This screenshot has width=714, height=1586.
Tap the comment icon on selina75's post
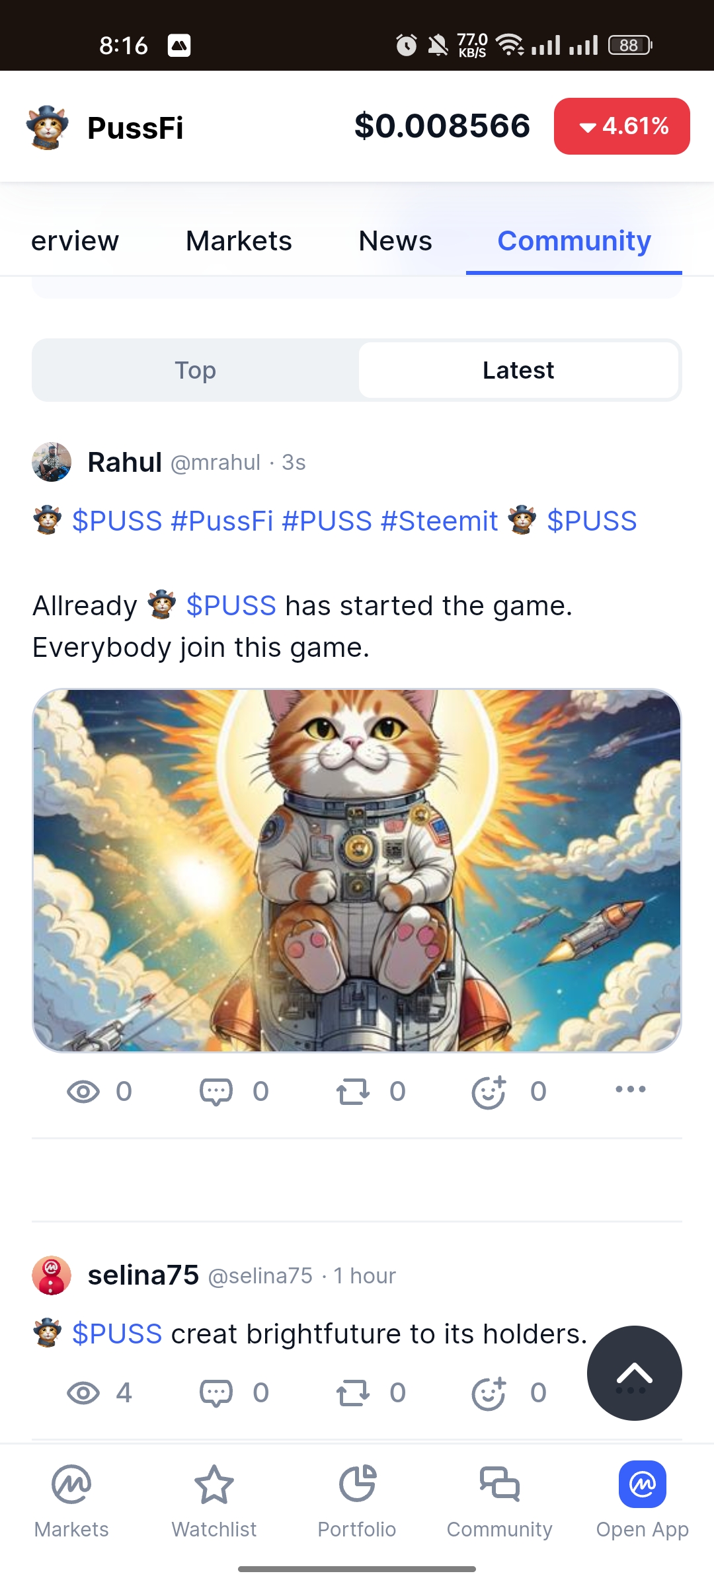(216, 1392)
